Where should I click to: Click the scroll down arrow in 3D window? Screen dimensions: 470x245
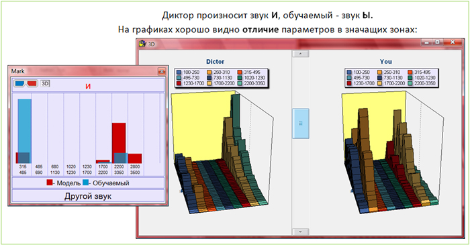tap(300, 232)
